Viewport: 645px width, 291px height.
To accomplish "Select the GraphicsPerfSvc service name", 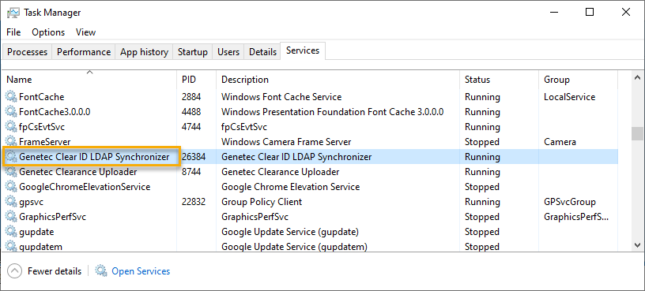I will (53, 217).
